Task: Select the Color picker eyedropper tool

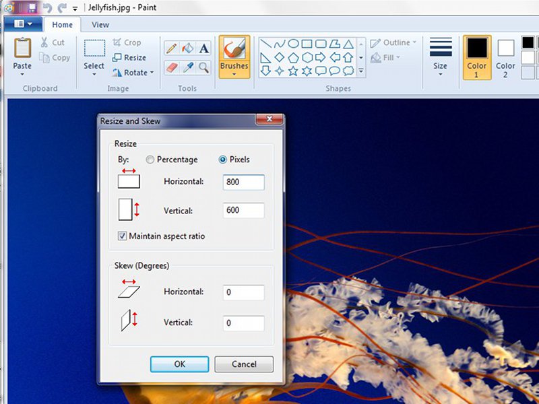Action: click(188, 67)
